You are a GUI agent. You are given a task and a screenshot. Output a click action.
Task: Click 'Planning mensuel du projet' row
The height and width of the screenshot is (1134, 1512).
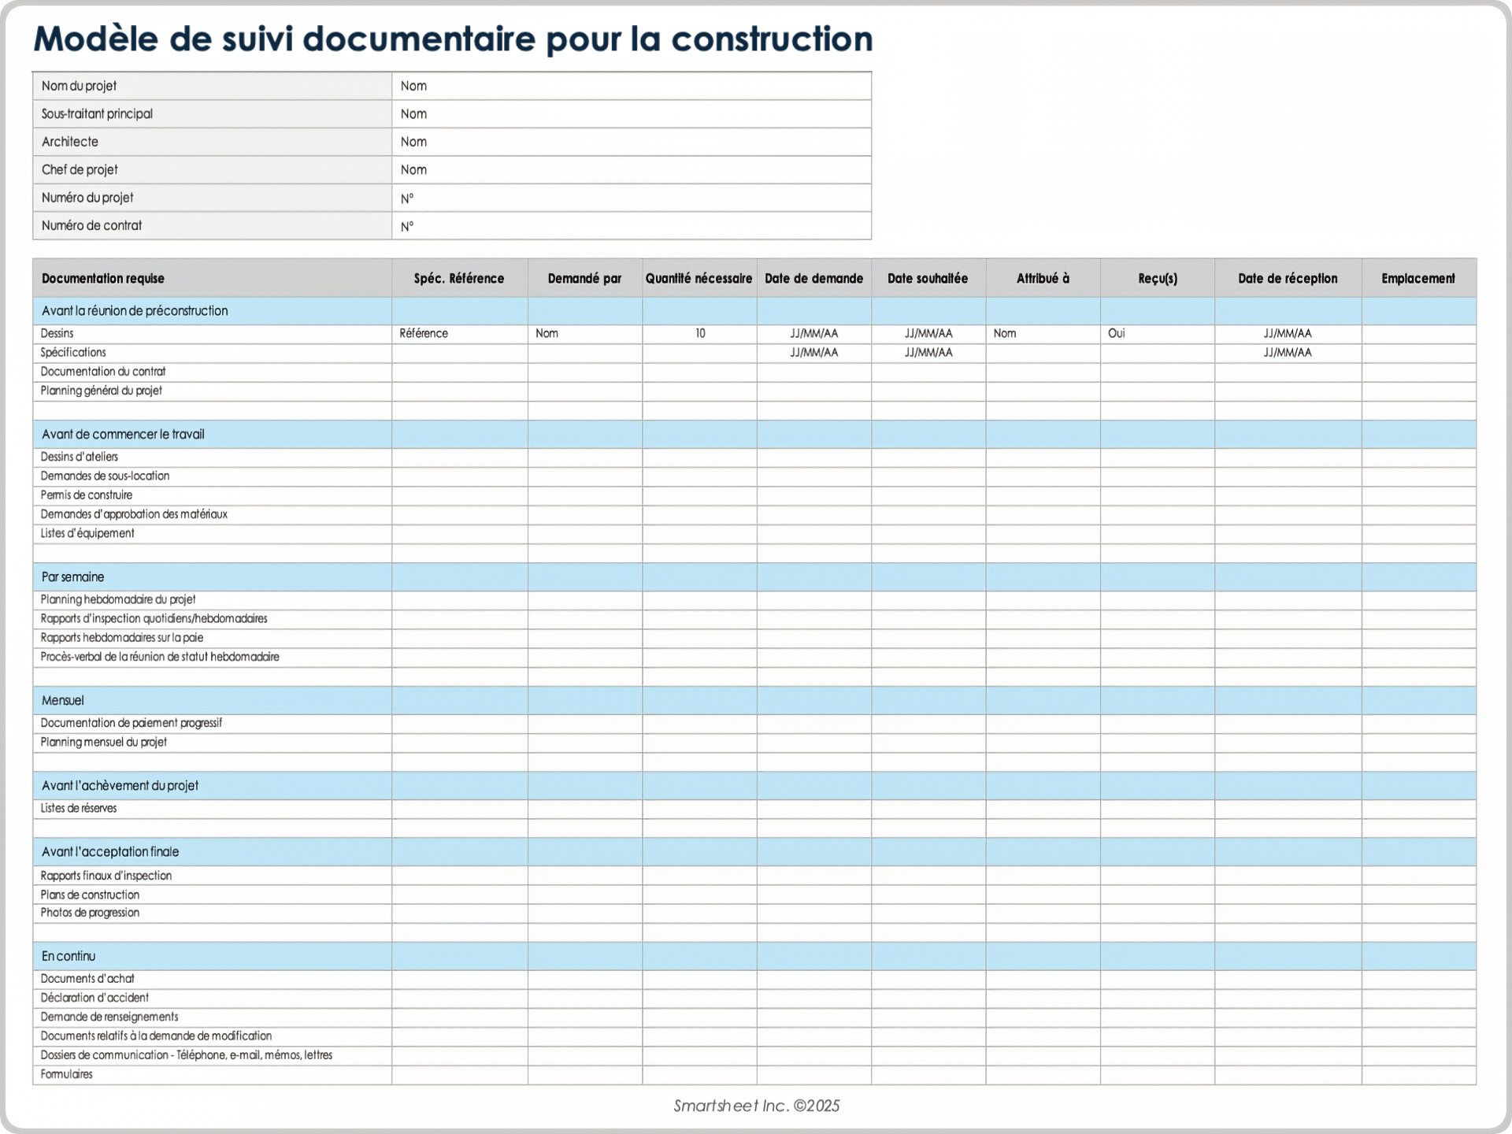(754, 743)
